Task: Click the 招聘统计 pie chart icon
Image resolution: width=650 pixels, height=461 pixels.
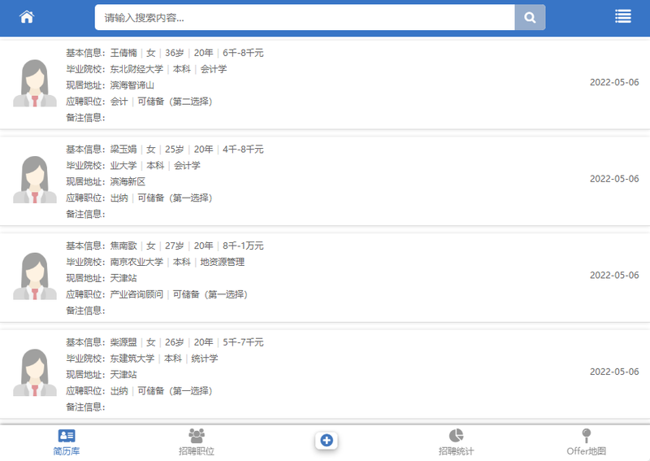Action: tap(456, 436)
